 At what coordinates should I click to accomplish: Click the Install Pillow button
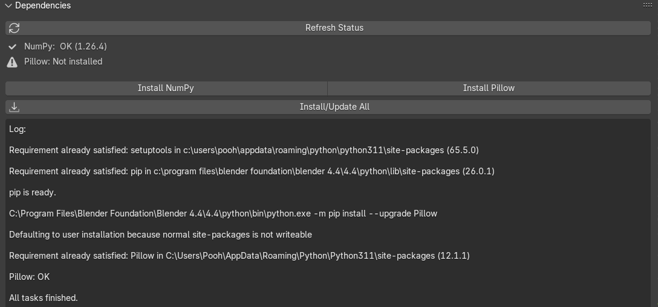pyautogui.click(x=489, y=88)
